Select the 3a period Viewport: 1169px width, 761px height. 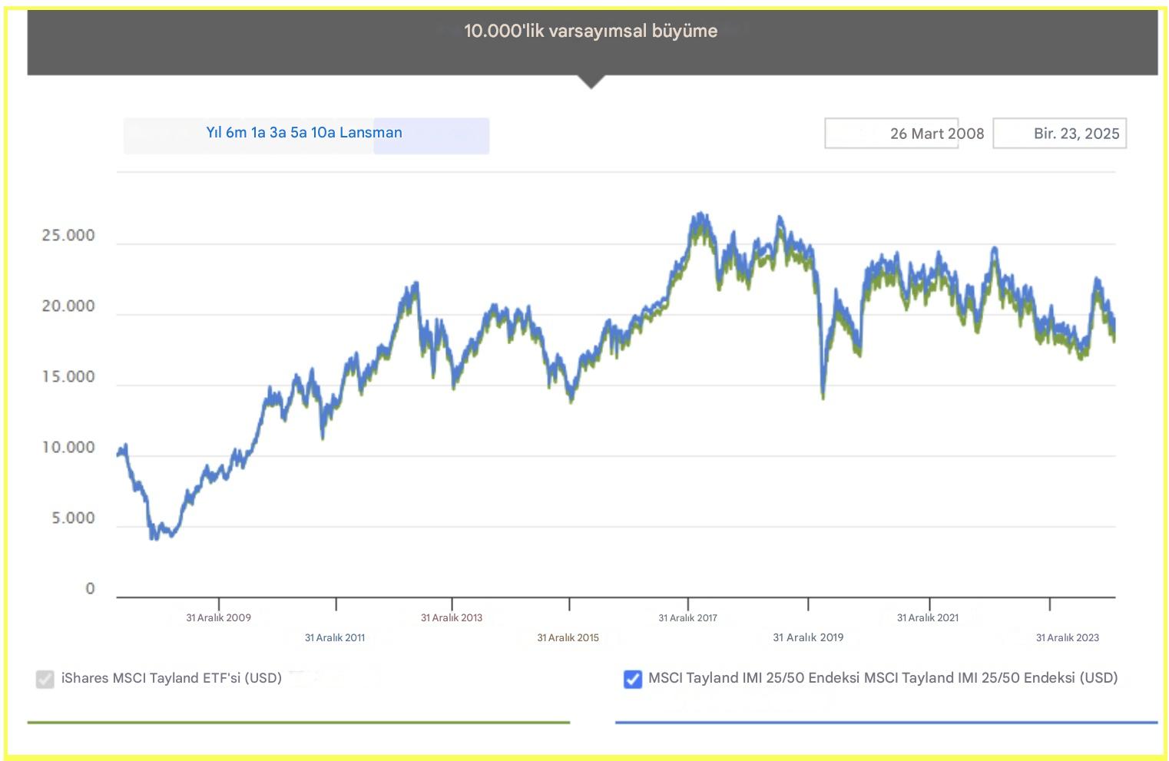276,133
